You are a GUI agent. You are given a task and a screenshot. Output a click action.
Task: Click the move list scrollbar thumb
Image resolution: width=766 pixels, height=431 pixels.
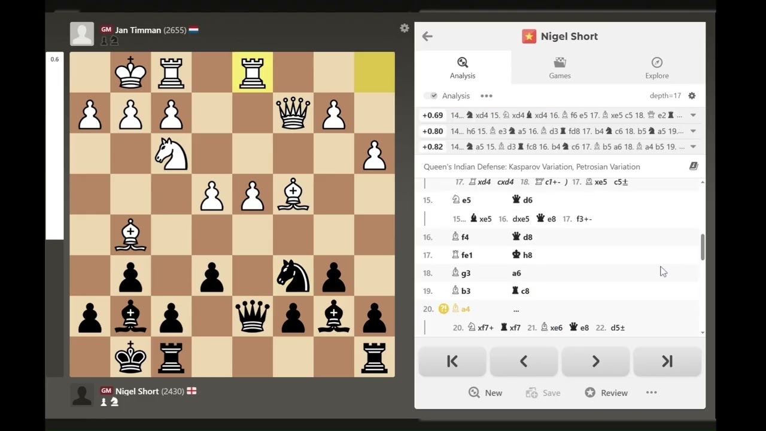tap(703, 247)
